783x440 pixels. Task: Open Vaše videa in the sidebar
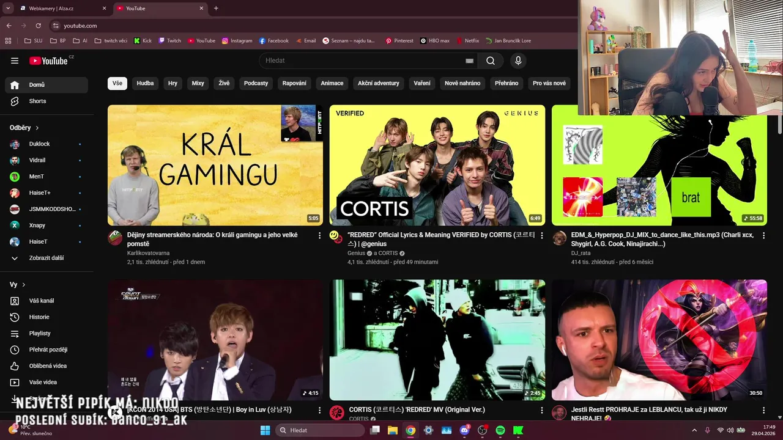(46, 382)
